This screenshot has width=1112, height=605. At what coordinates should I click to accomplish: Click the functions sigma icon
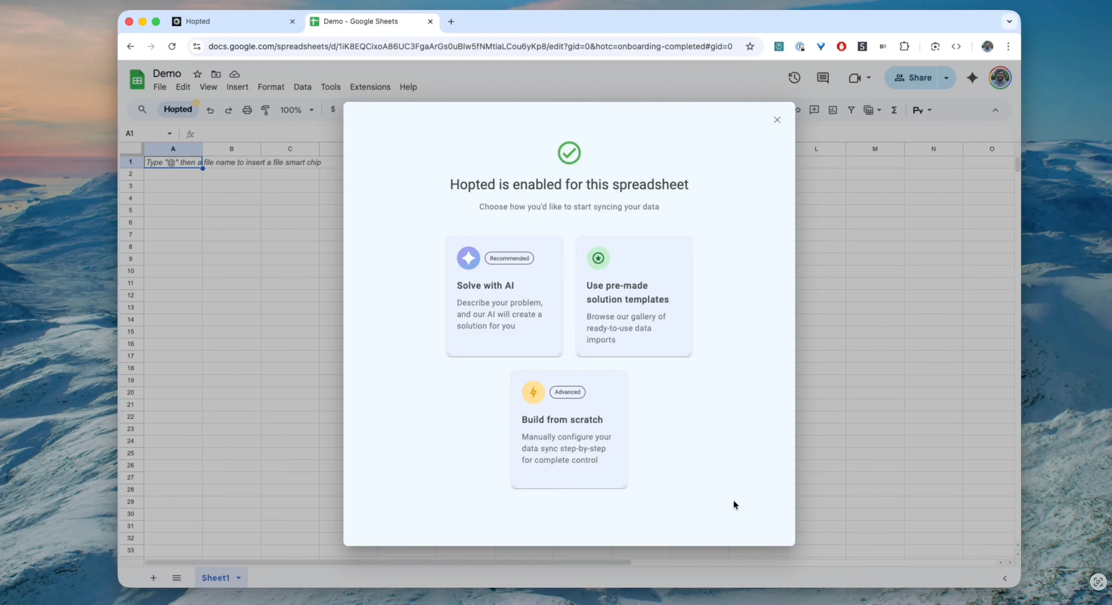(894, 110)
